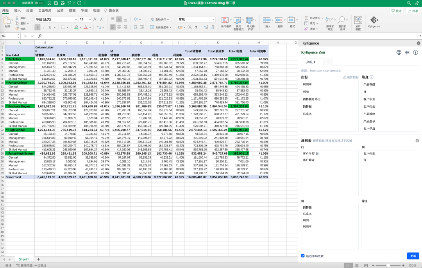Viewport: 422px width, 268px height.
Task: Click the Format Painter (格式) brush icon
Action: [17, 29]
